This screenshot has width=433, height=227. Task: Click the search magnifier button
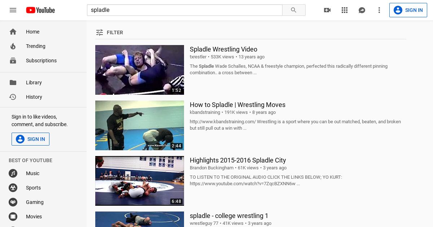click(294, 10)
